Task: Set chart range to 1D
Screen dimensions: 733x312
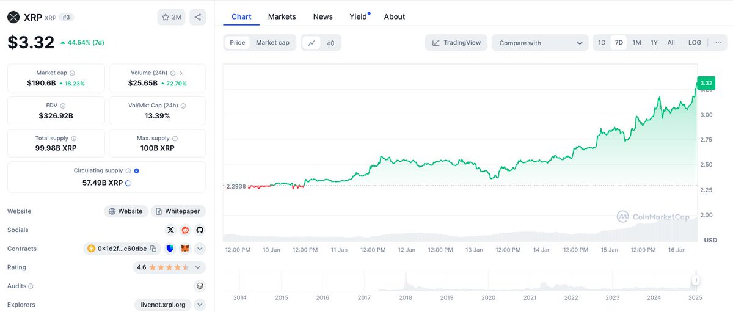Action: point(602,43)
